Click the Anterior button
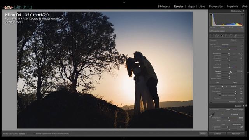Screen dimensions: 249x140 (x=217, y=134)
